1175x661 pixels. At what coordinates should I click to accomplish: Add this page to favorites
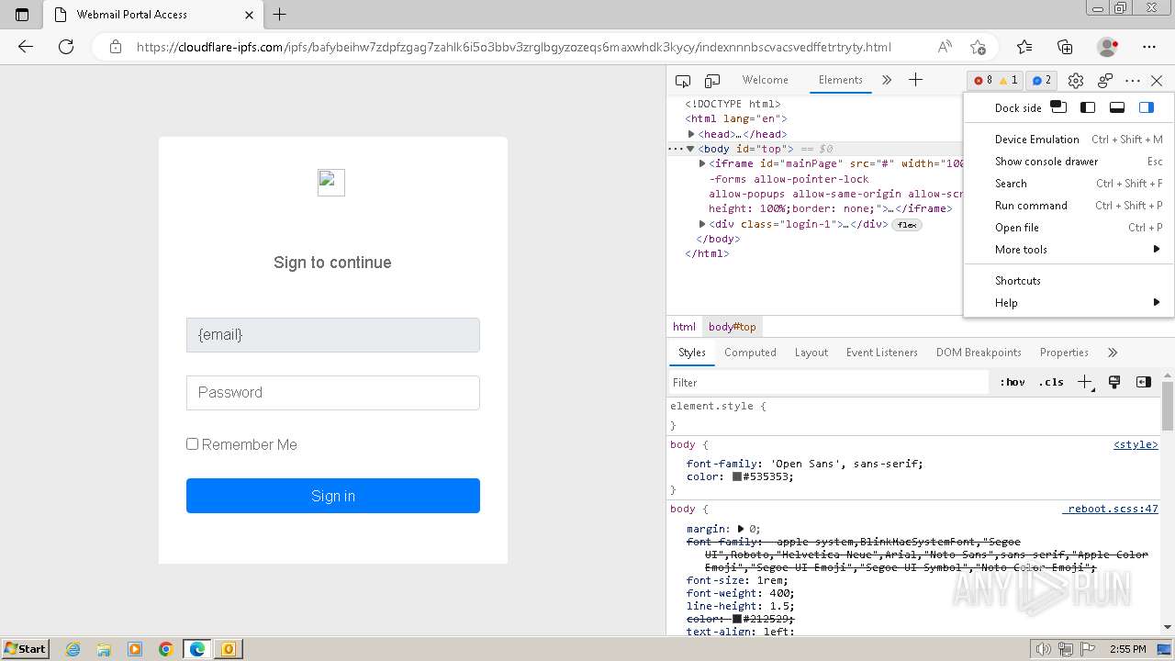pyautogui.click(x=978, y=47)
